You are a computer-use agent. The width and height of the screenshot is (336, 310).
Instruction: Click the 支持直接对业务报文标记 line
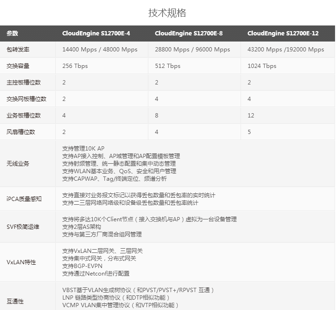coord(138,195)
